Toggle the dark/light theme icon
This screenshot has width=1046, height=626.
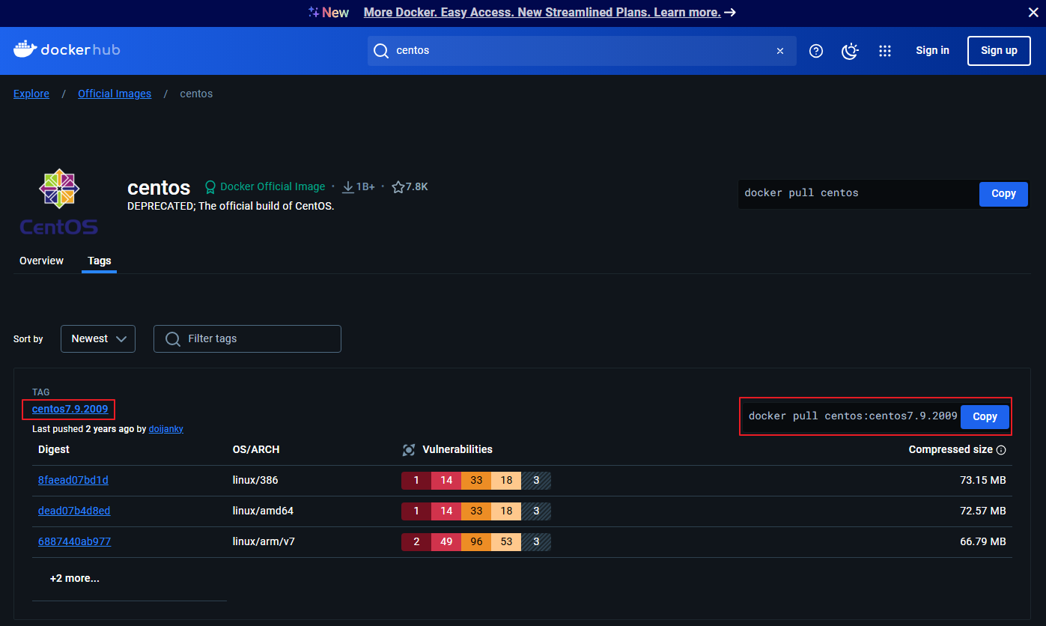click(x=850, y=51)
